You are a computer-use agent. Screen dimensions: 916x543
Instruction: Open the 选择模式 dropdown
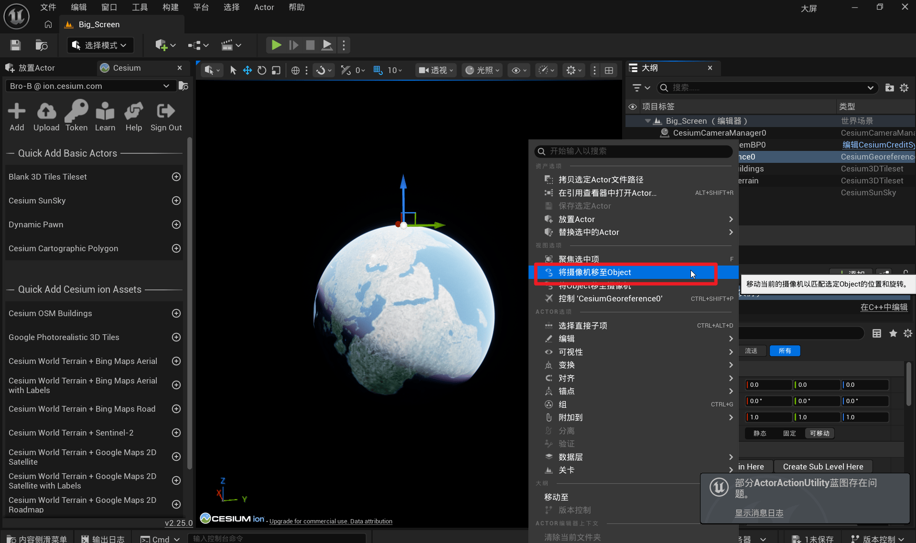(100, 45)
